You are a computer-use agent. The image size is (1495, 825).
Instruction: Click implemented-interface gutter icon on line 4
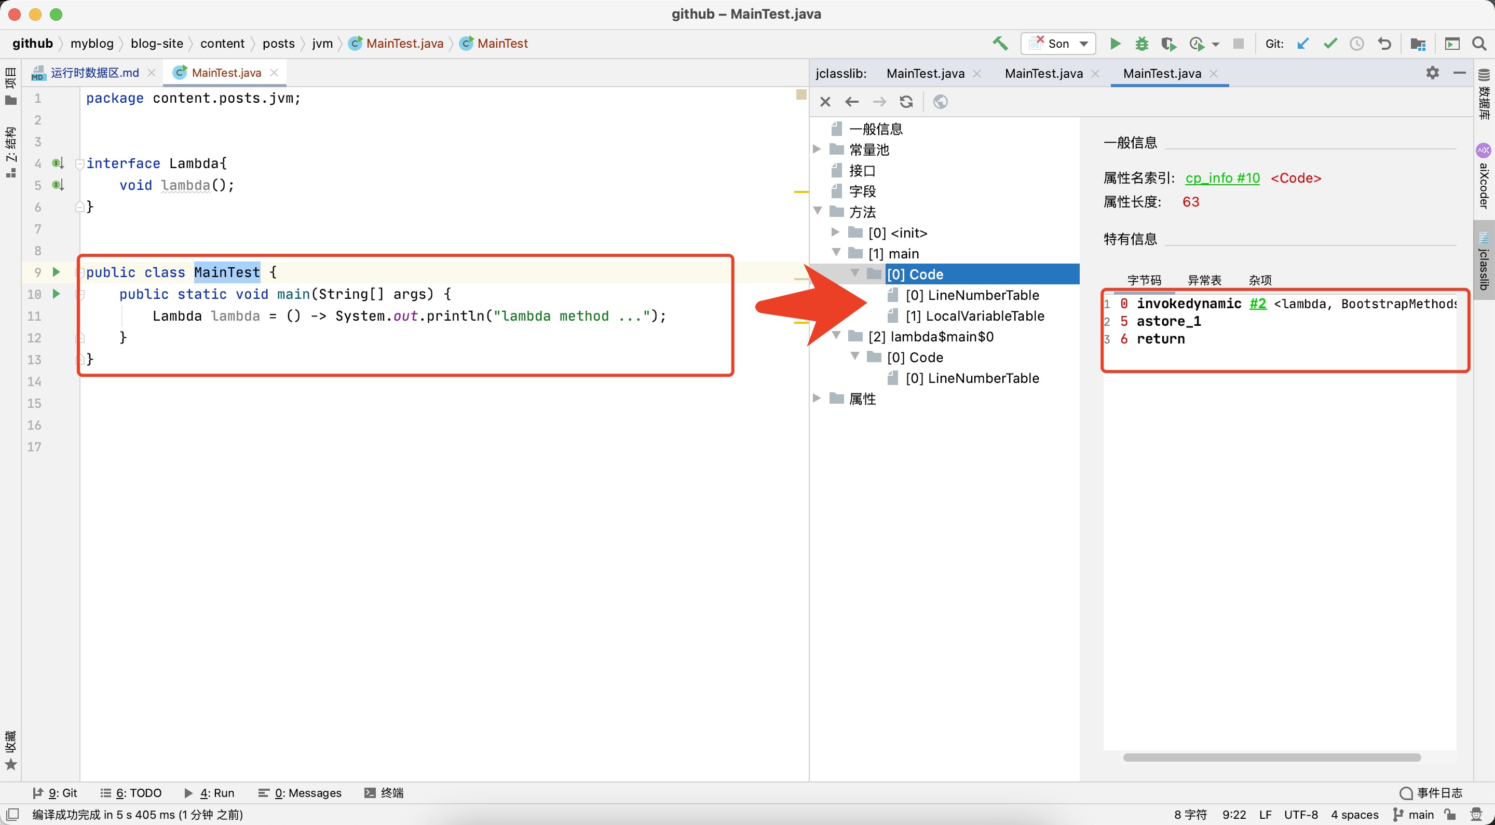(58, 163)
